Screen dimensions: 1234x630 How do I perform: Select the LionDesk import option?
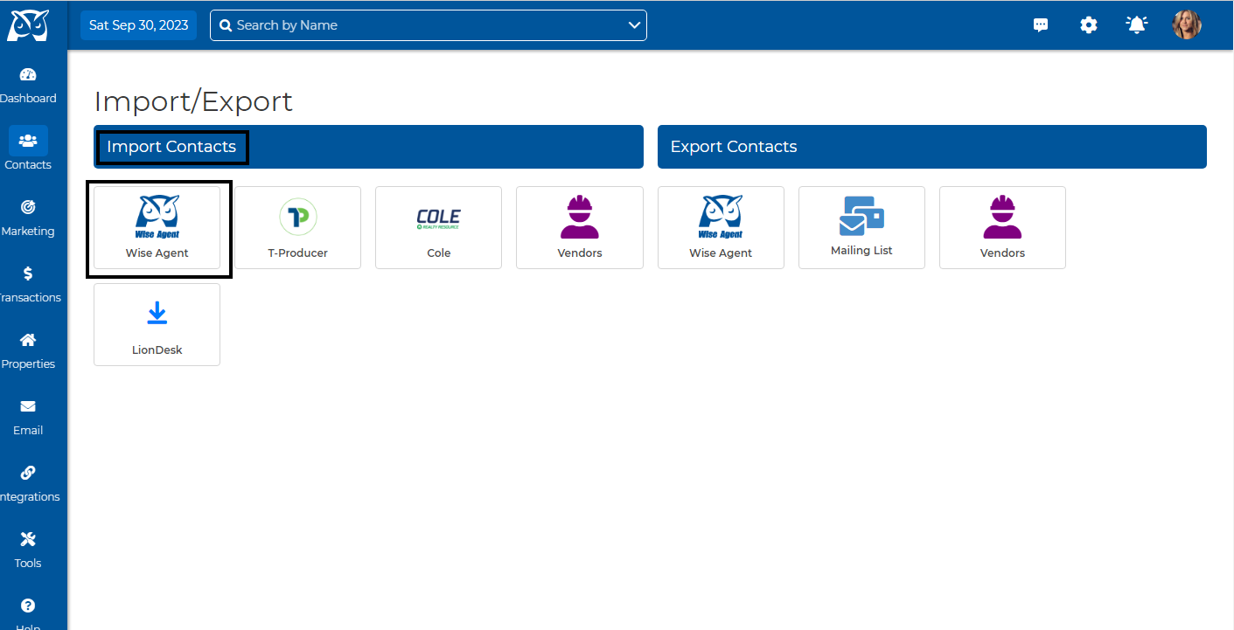157,324
